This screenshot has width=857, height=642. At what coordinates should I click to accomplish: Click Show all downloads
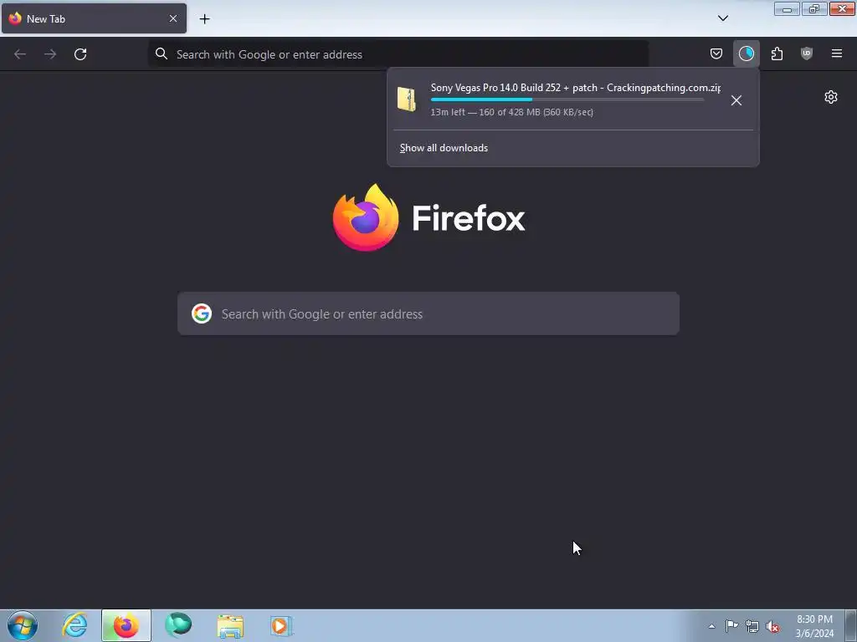(x=444, y=148)
